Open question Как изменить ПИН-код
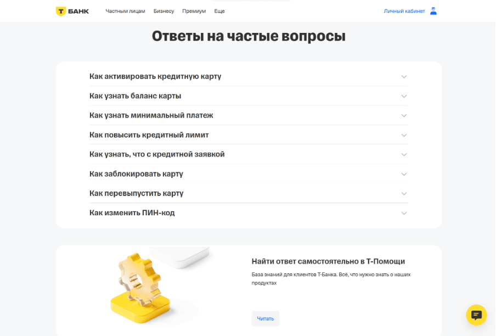This screenshot has height=336, width=496. tap(249, 212)
